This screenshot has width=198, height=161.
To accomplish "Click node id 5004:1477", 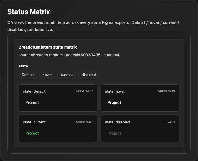I will (x=85, y=91).
